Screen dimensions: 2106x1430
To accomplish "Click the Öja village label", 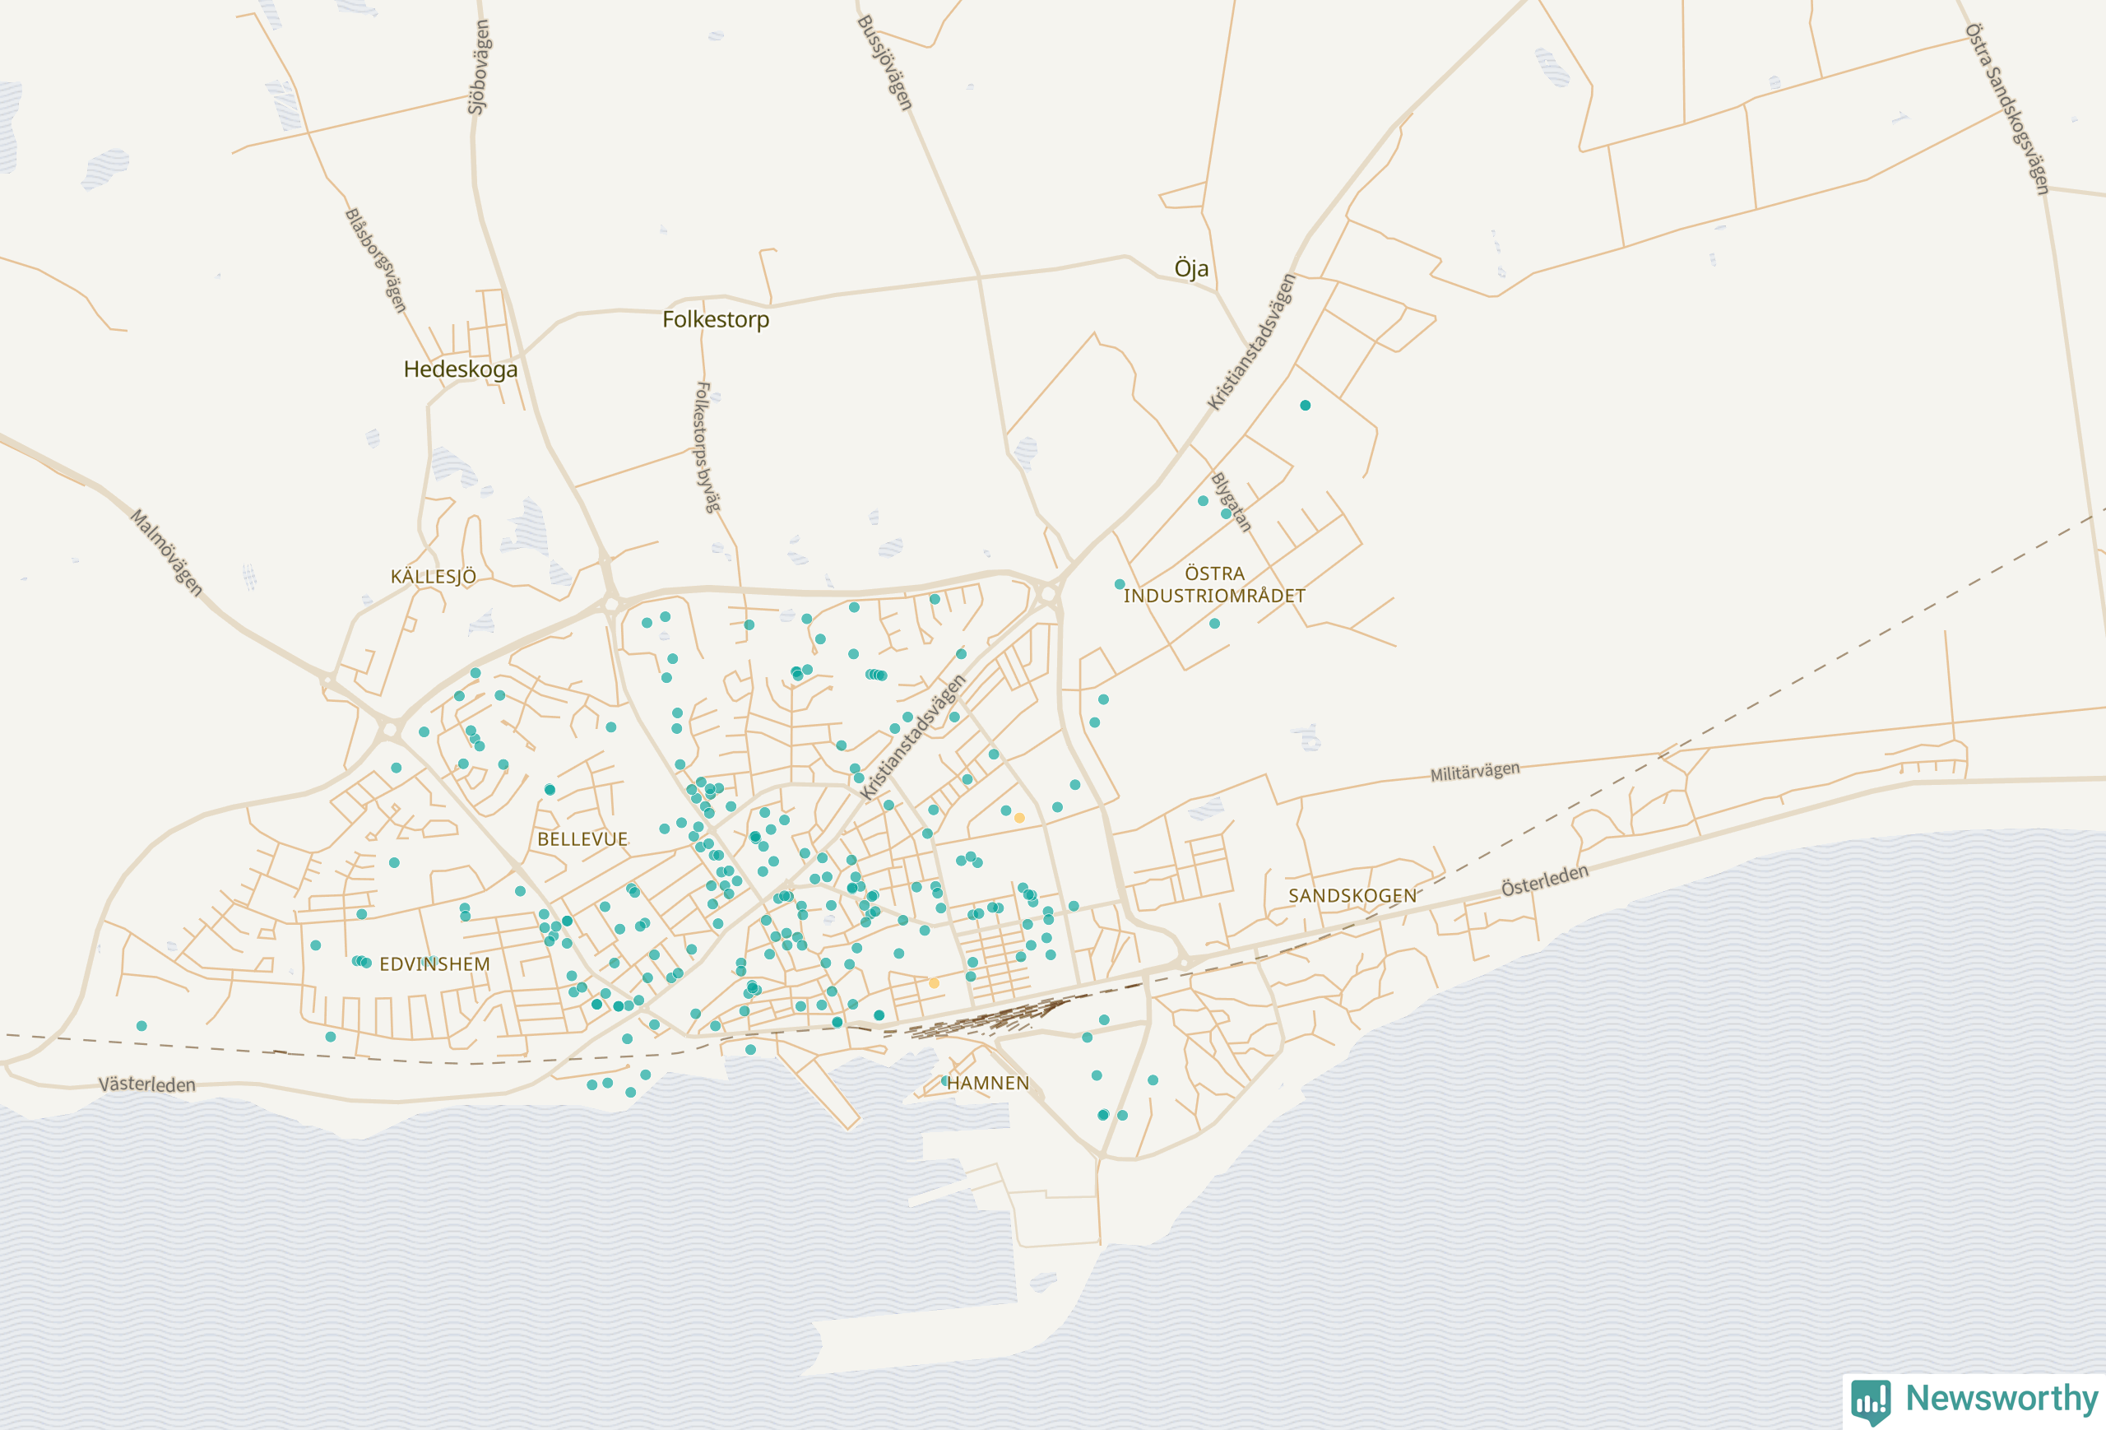I will coord(1190,268).
